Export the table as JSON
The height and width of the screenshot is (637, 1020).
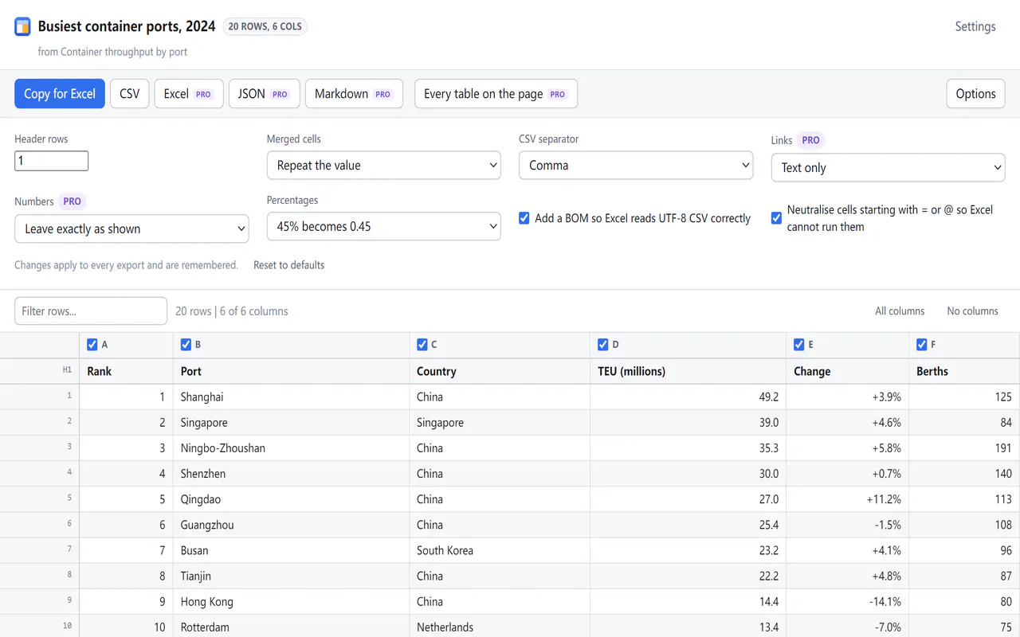pos(264,94)
